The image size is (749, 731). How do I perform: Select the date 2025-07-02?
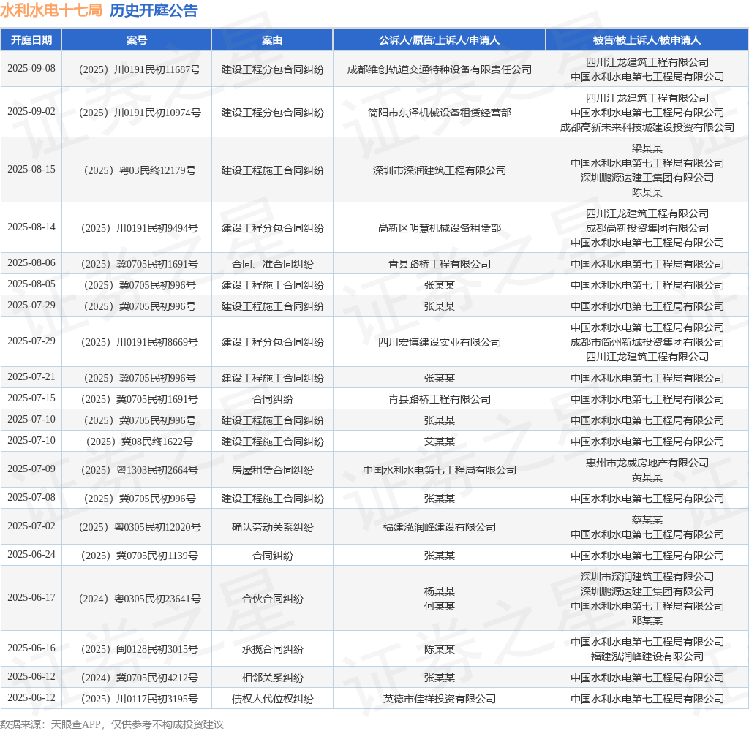pyautogui.click(x=31, y=526)
